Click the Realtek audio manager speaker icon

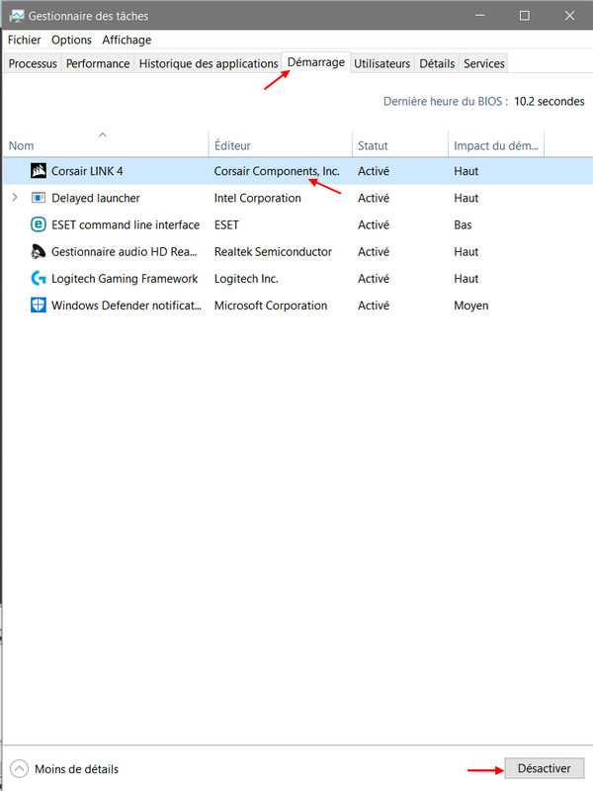click(39, 251)
